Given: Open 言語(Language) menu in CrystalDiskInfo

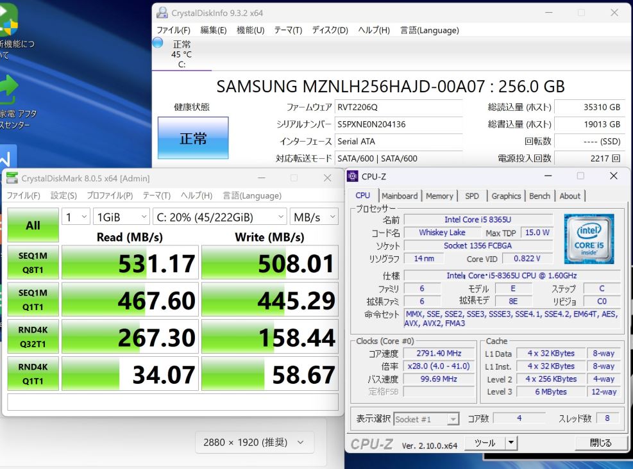Looking at the screenshot, I should click(430, 30).
